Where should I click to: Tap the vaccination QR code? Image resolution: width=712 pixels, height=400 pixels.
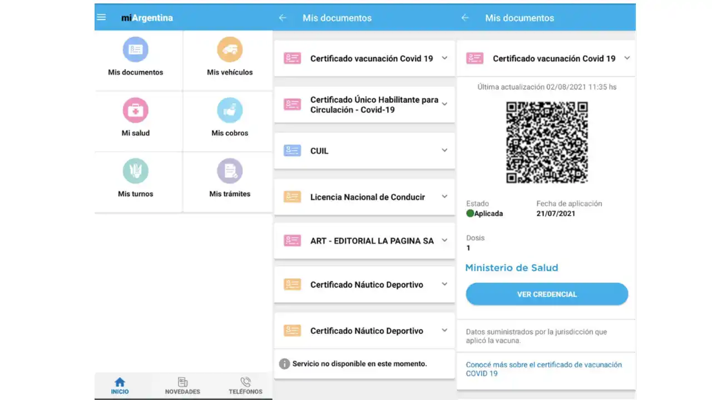point(547,142)
